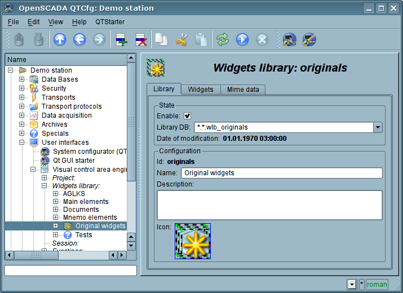
Task: Click the scissors cut icon
Action: [x=181, y=39]
